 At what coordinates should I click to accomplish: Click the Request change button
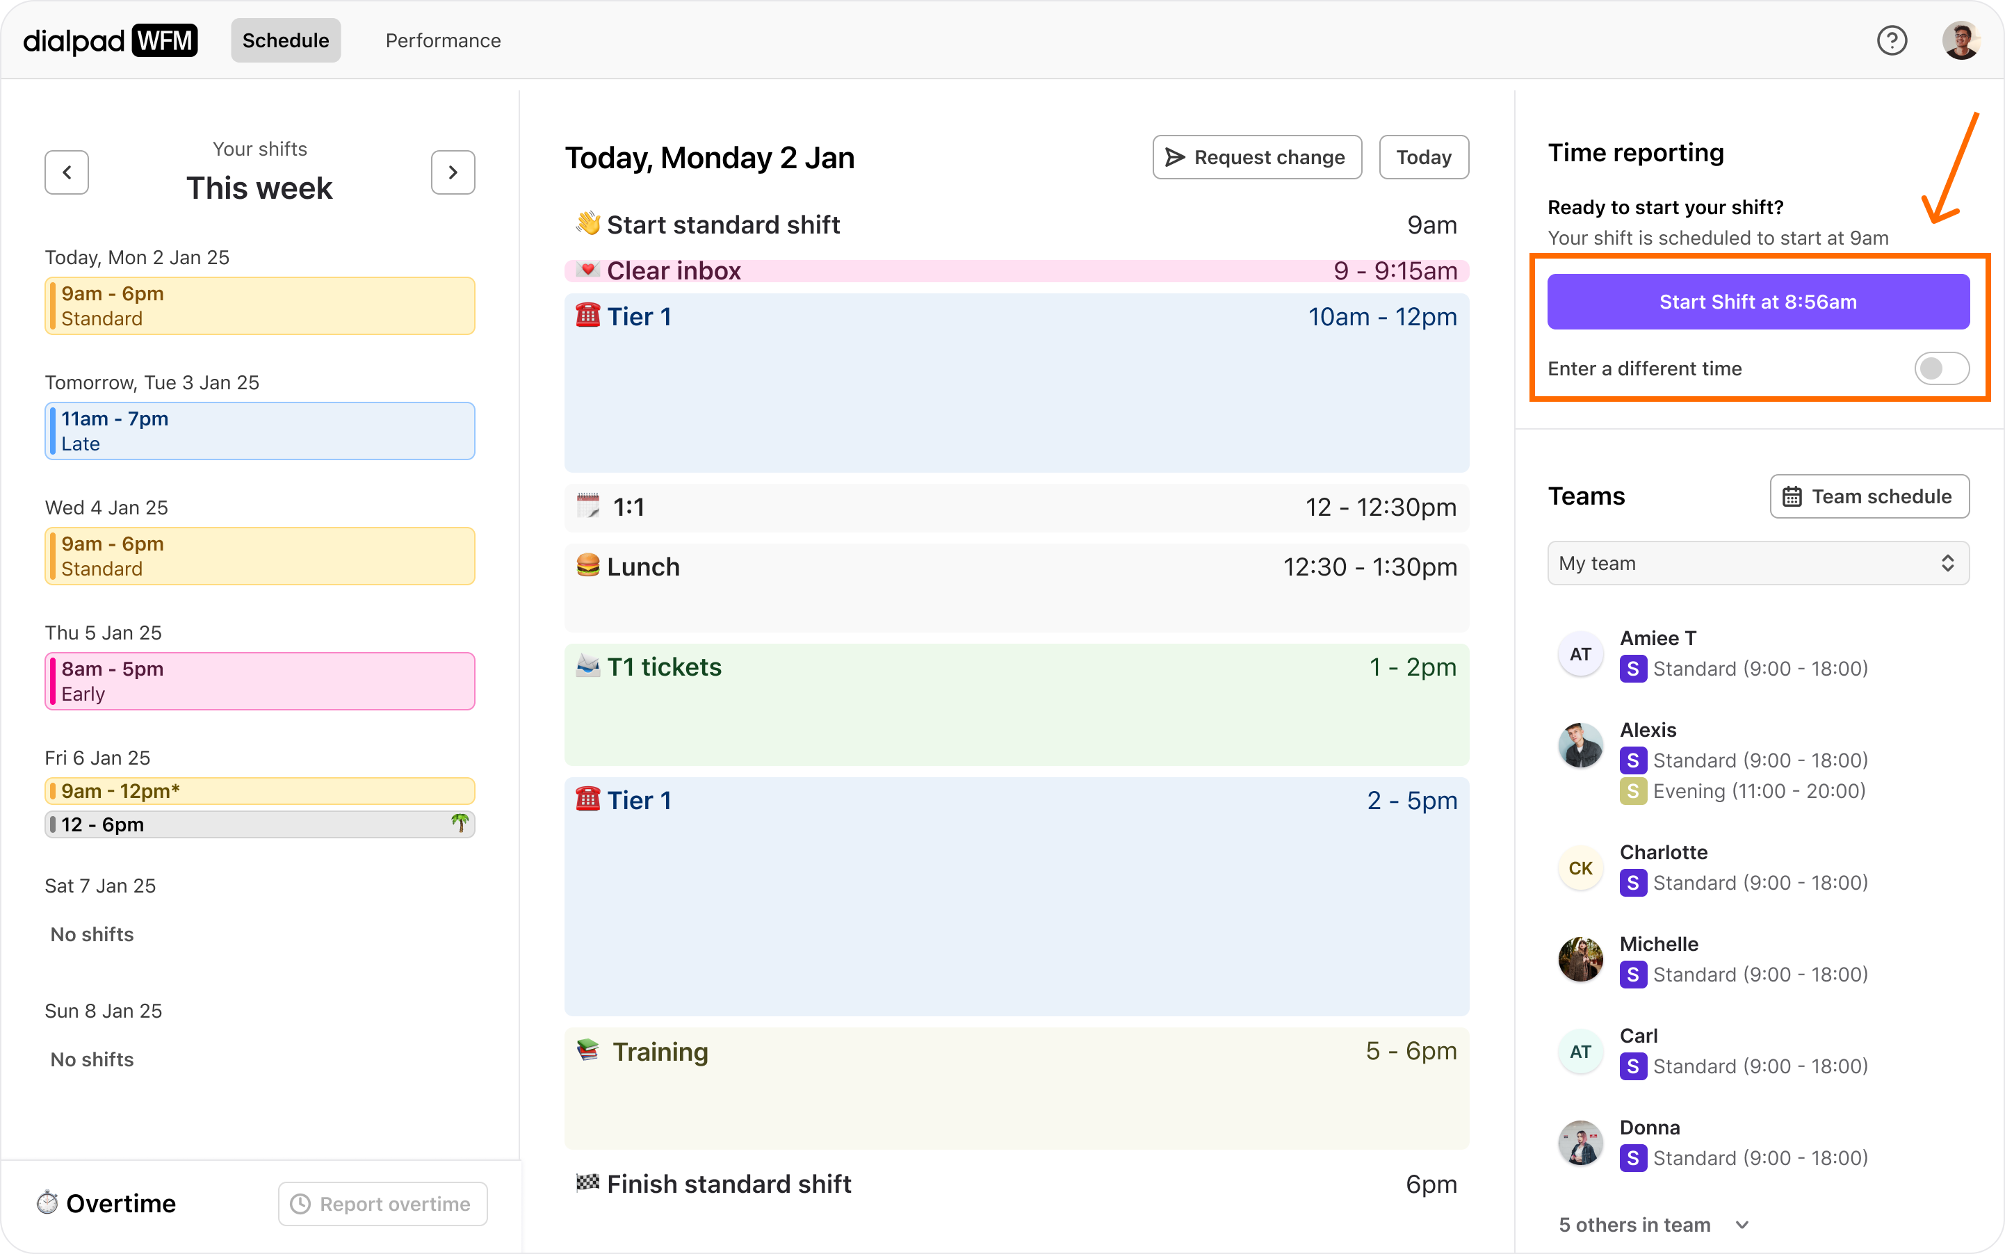point(1257,158)
